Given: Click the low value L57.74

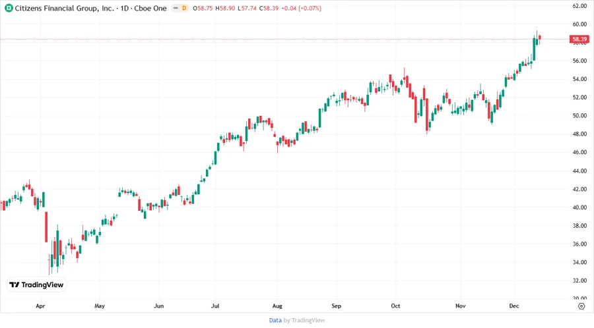Looking at the screenshot, I should pyautogui.click(x=247, y=9).
